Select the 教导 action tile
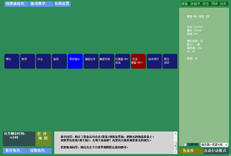231x156 pixels. (x=28, y=61)
